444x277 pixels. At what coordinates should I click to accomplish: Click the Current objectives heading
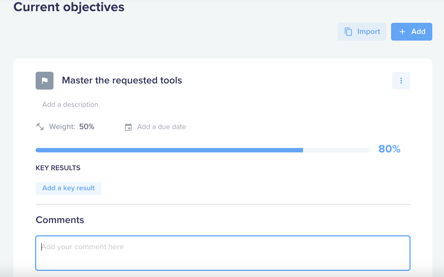[69, 7]
